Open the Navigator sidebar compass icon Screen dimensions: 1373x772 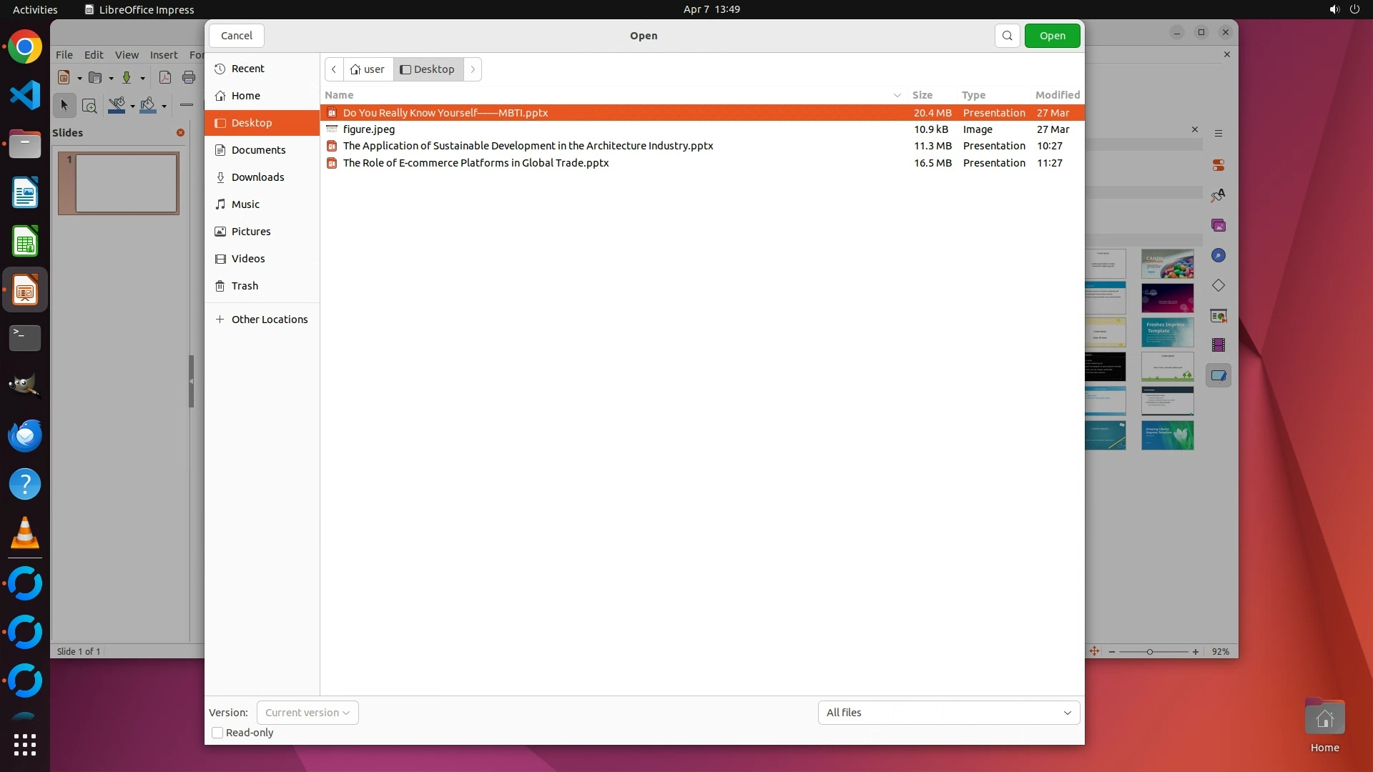tap(1219, 256)
